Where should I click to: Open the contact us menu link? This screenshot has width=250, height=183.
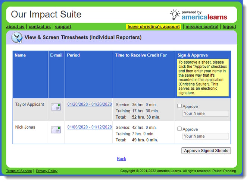pyautogui.click(x=40, y=27)
